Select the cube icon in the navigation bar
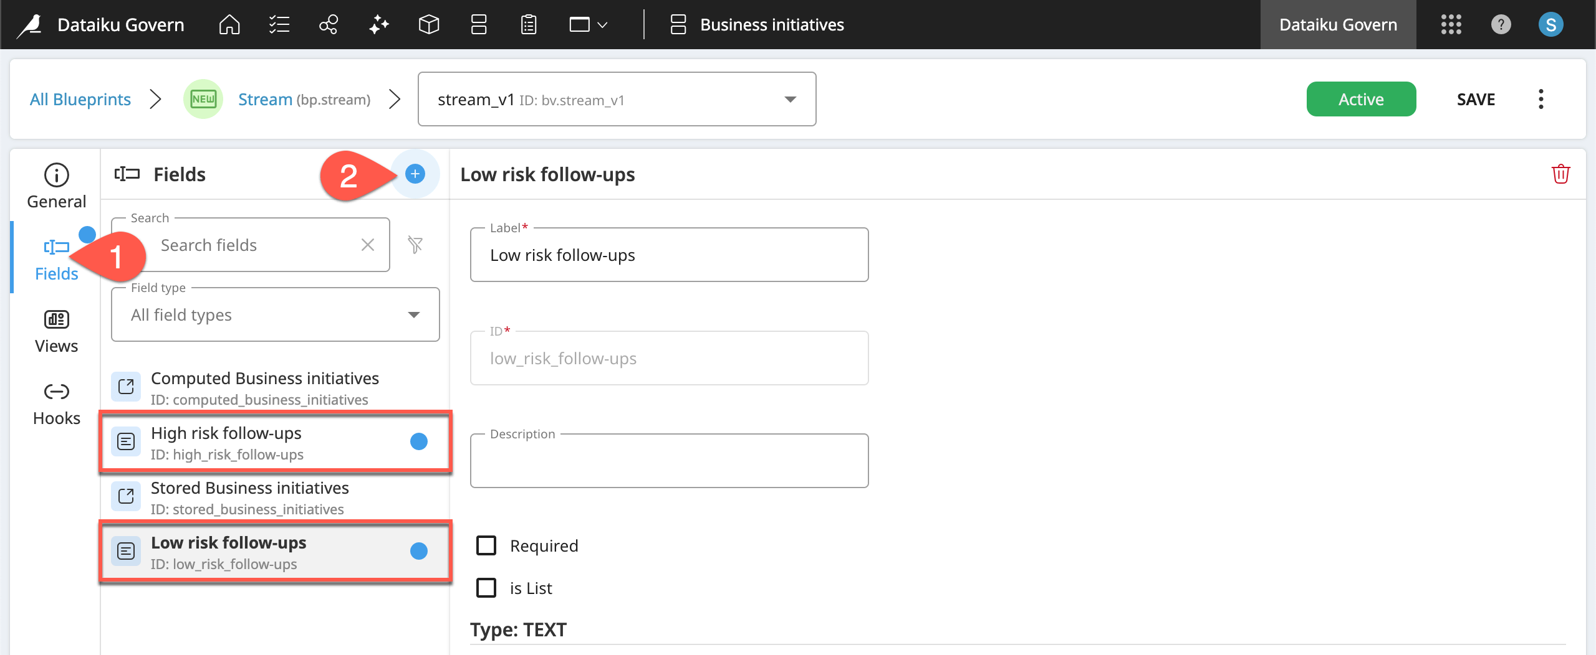Viewport: 1596px width, 655px height. tap(429, 24)
